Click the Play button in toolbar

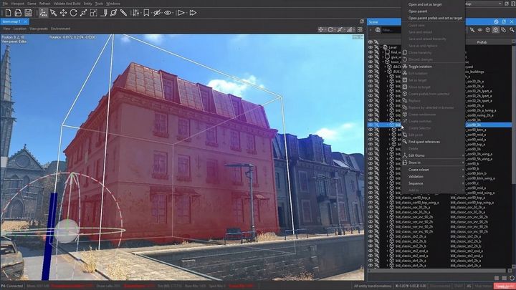[181, 12]
